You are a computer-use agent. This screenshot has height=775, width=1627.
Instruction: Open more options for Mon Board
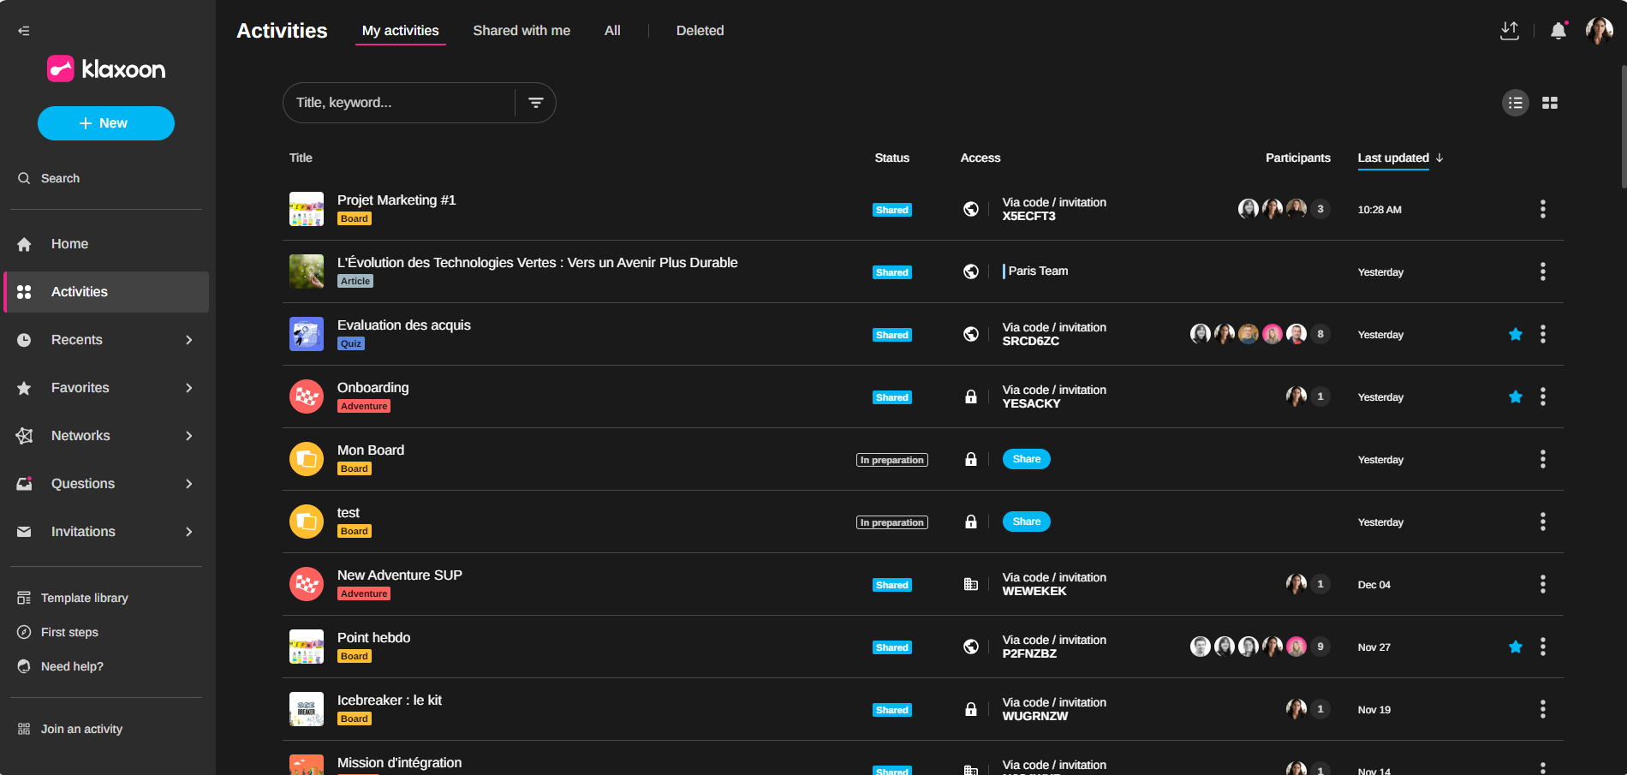[1542, 460]
